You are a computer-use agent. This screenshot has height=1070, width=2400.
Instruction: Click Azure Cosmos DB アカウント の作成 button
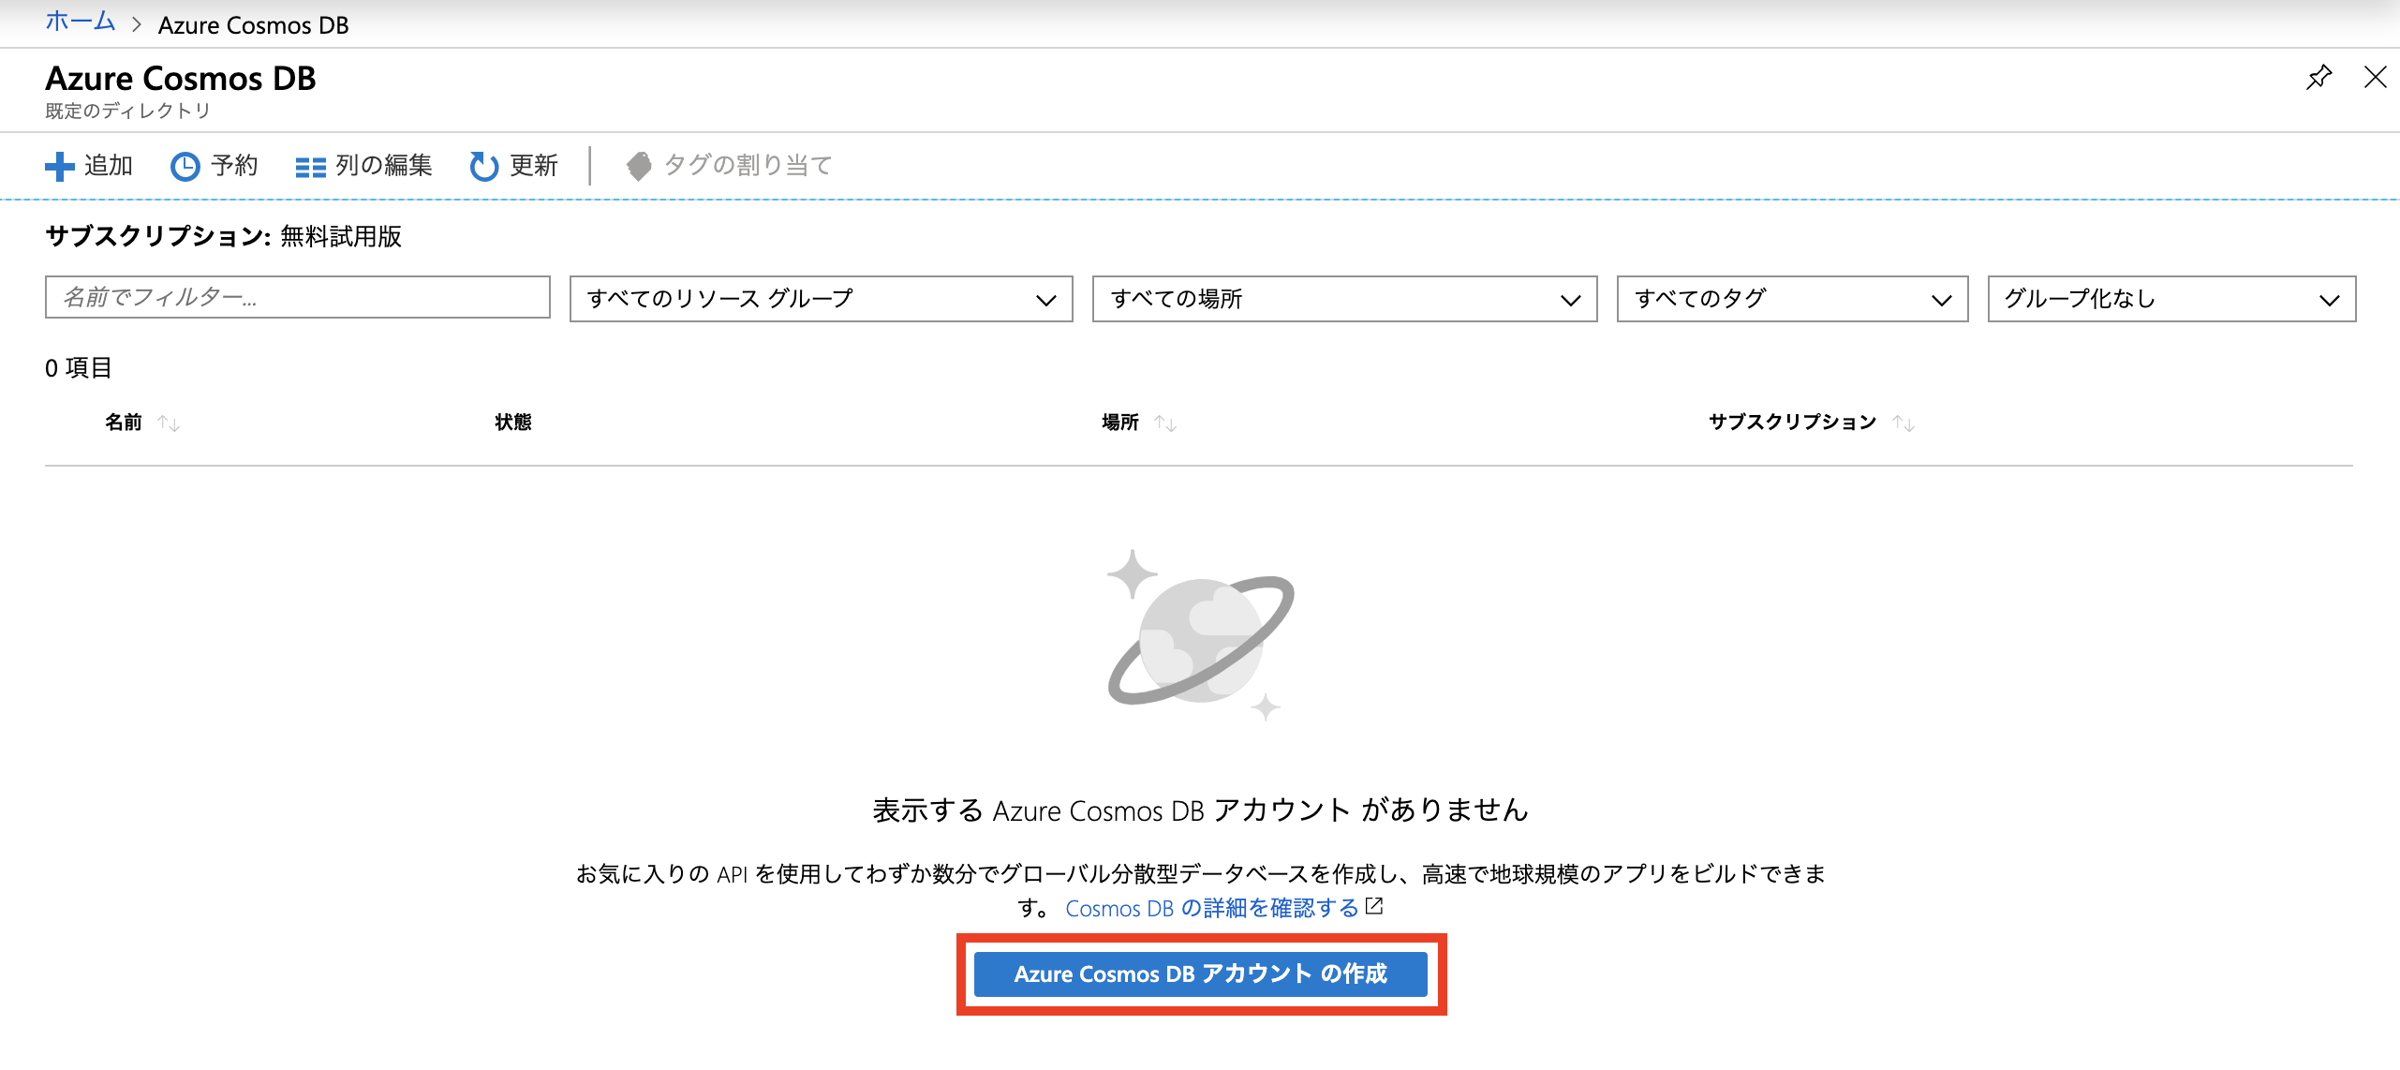[1200, 973]
